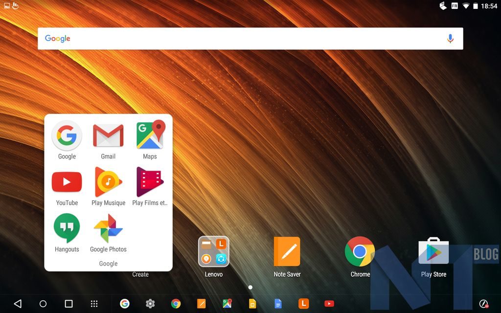Tap the Back navigation button
This screenshot has width=501, height=313.
[x=18, y=303]
